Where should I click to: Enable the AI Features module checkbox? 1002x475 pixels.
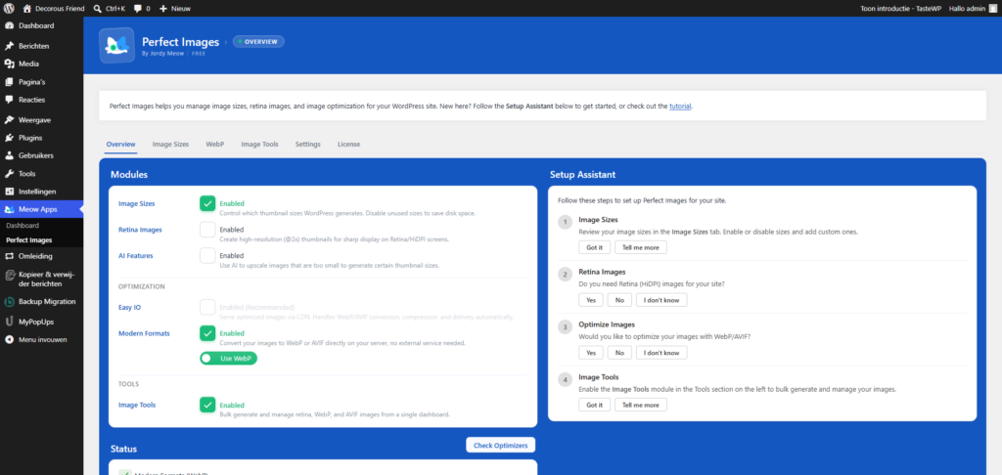pos(207,256)
